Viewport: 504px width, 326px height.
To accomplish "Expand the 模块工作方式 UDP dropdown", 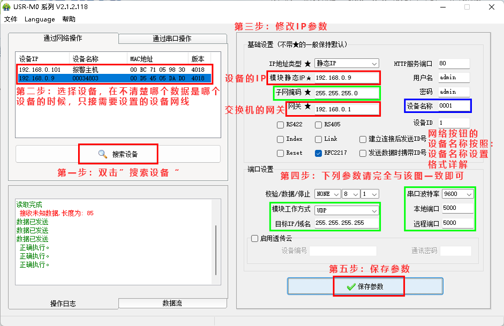I will [x=347, y=210].
